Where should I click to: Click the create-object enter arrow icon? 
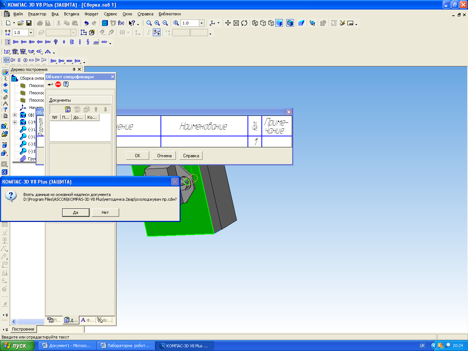pyautogui.click(x=50, y=84)
